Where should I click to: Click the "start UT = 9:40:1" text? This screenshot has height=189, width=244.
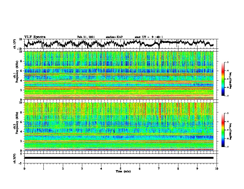(x=149, y=37)
